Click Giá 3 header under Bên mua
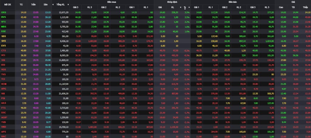This screenshot has height=138, width=311. 76,7
